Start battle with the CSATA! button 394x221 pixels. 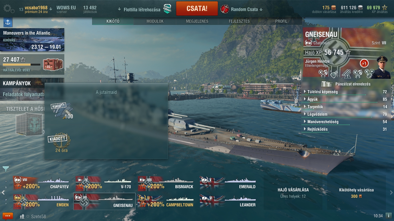pyautogui.click(x=197, y=8)
